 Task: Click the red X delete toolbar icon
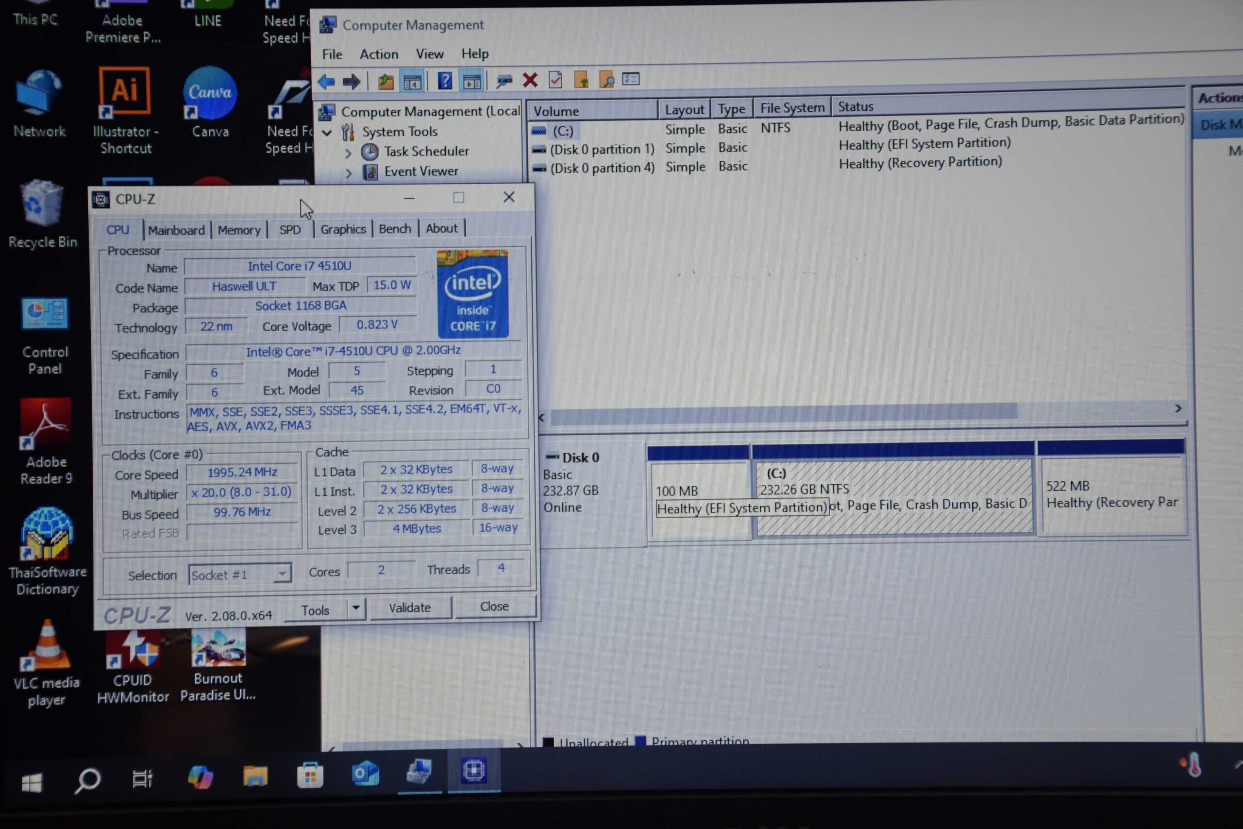pos(530,80)
